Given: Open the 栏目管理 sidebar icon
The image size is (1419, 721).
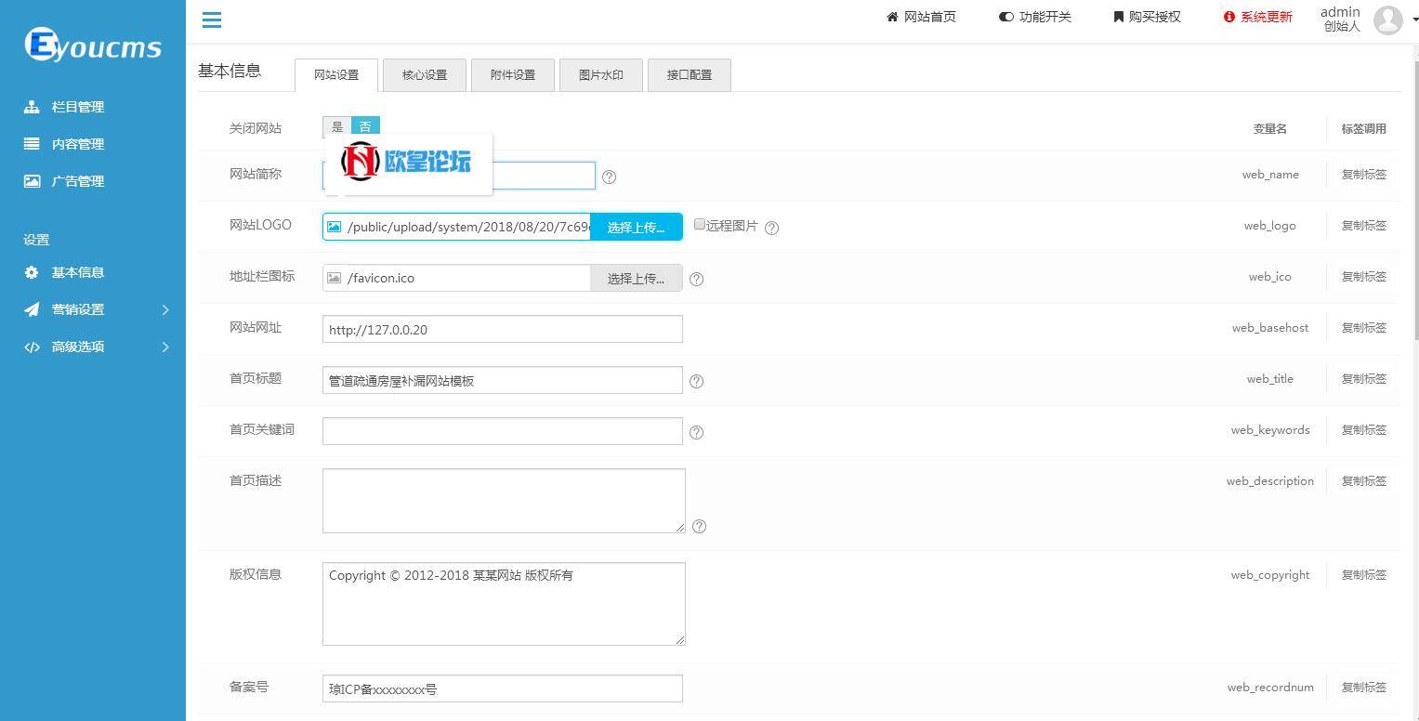Looking at the screenshot, I should click(32, 106).
